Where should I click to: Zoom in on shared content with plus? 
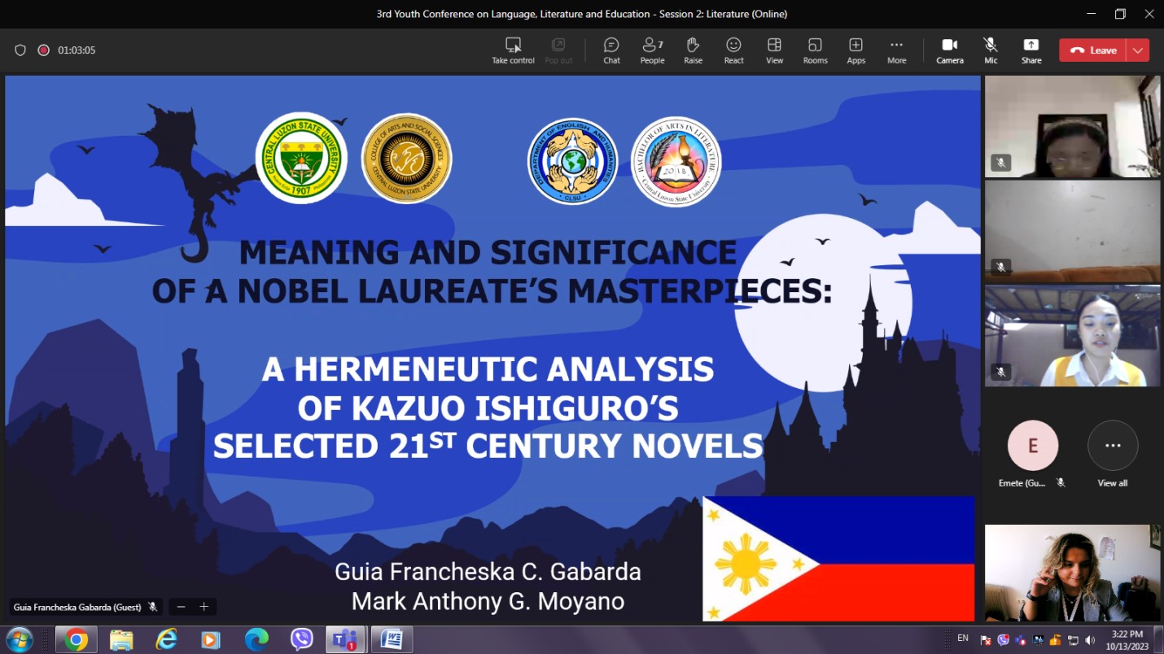(204, 607)
